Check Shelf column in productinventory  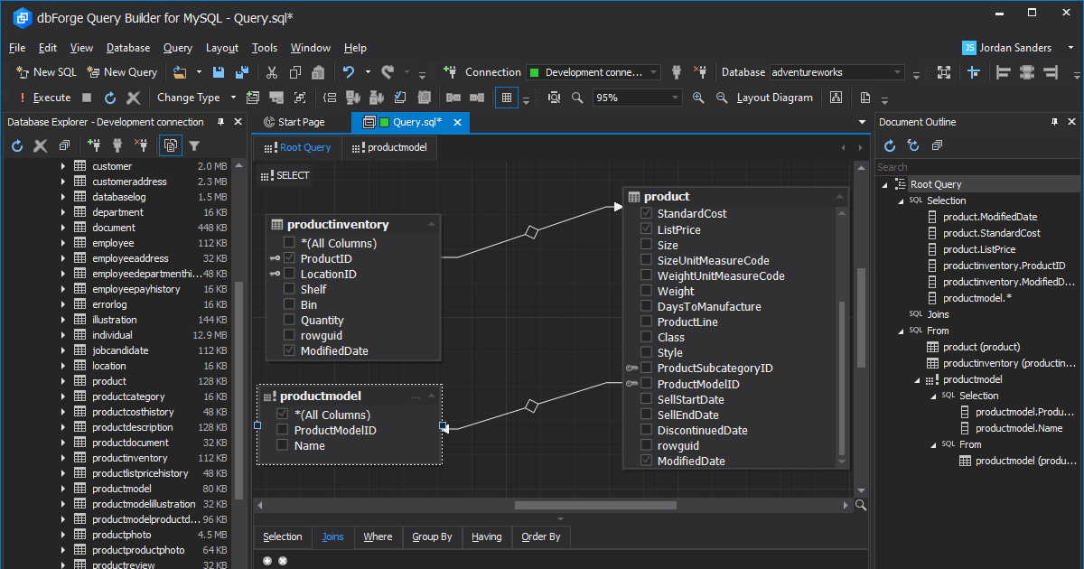pos(289,289)
